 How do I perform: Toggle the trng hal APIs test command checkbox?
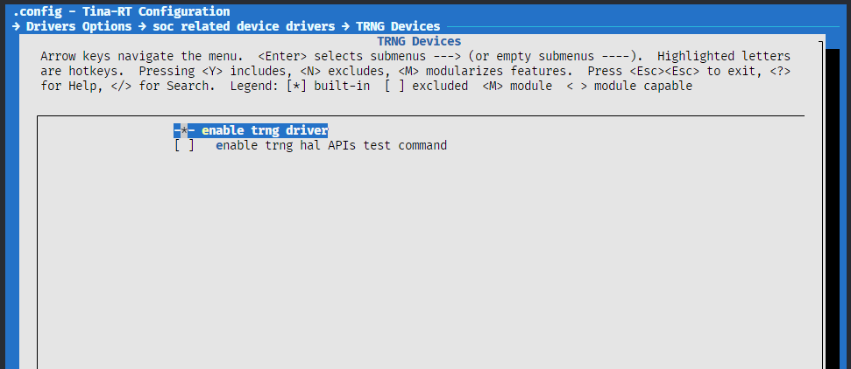(x=184, y=145)
